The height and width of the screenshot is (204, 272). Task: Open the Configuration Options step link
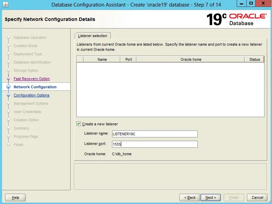[32, 95]
